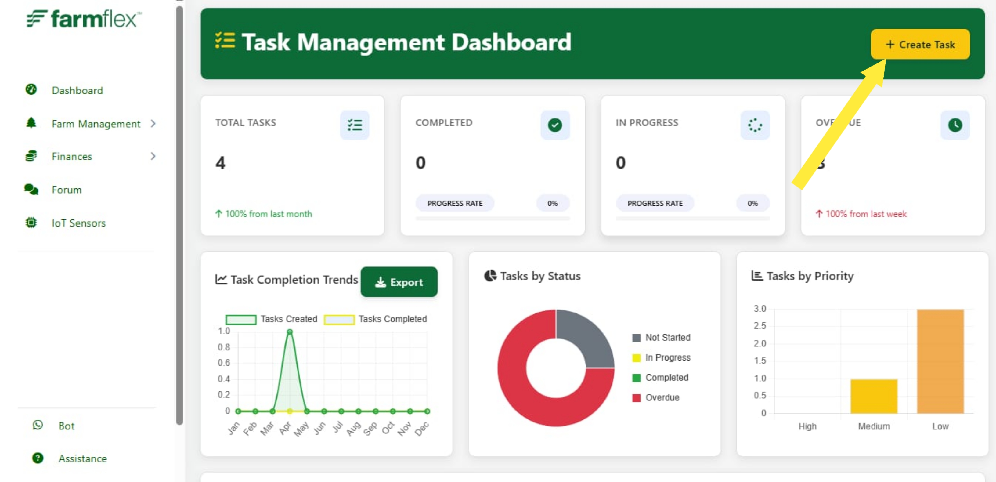Image resolution: width=996 pixels, height=482 pixels.
Task: Click the COMPLETED card heading
Action: (444, 122)
